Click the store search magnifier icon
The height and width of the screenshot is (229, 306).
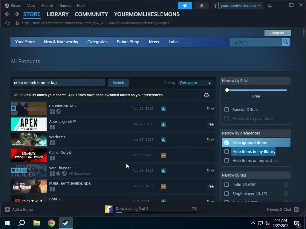(286, 42)
